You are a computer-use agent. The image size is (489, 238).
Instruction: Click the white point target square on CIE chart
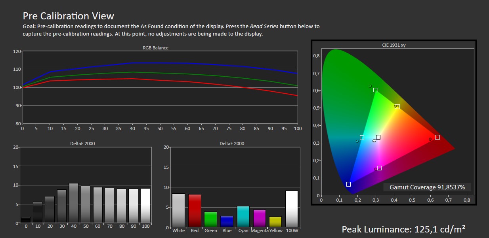[378, 137]
